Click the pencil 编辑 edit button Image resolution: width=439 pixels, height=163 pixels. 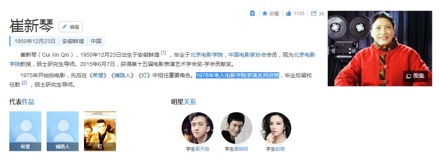tap(71, 27)
